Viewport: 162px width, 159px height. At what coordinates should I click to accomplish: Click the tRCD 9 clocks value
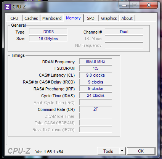(96, 82)
